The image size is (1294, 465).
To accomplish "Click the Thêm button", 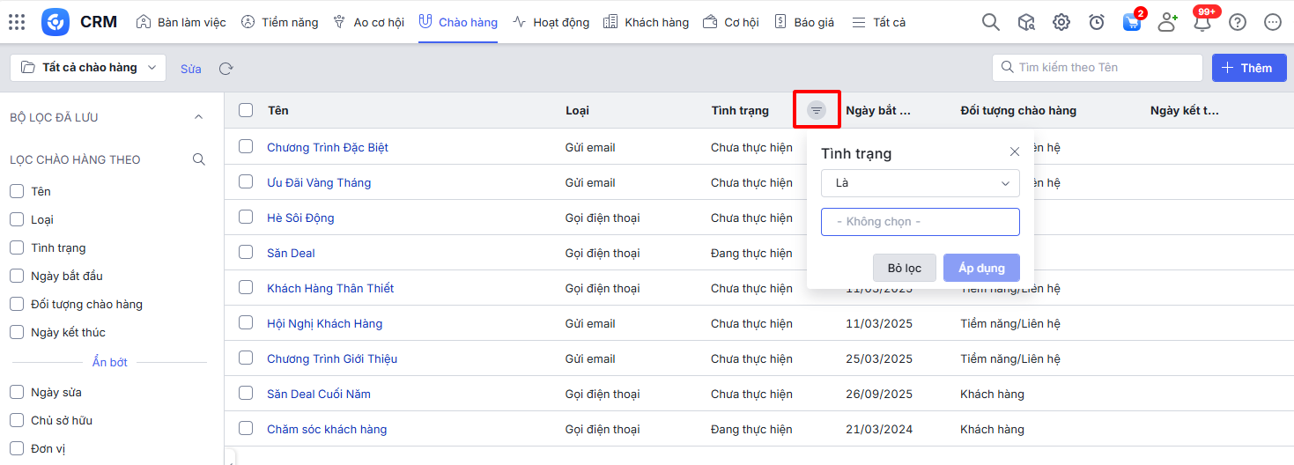I will click(1247, 68).
